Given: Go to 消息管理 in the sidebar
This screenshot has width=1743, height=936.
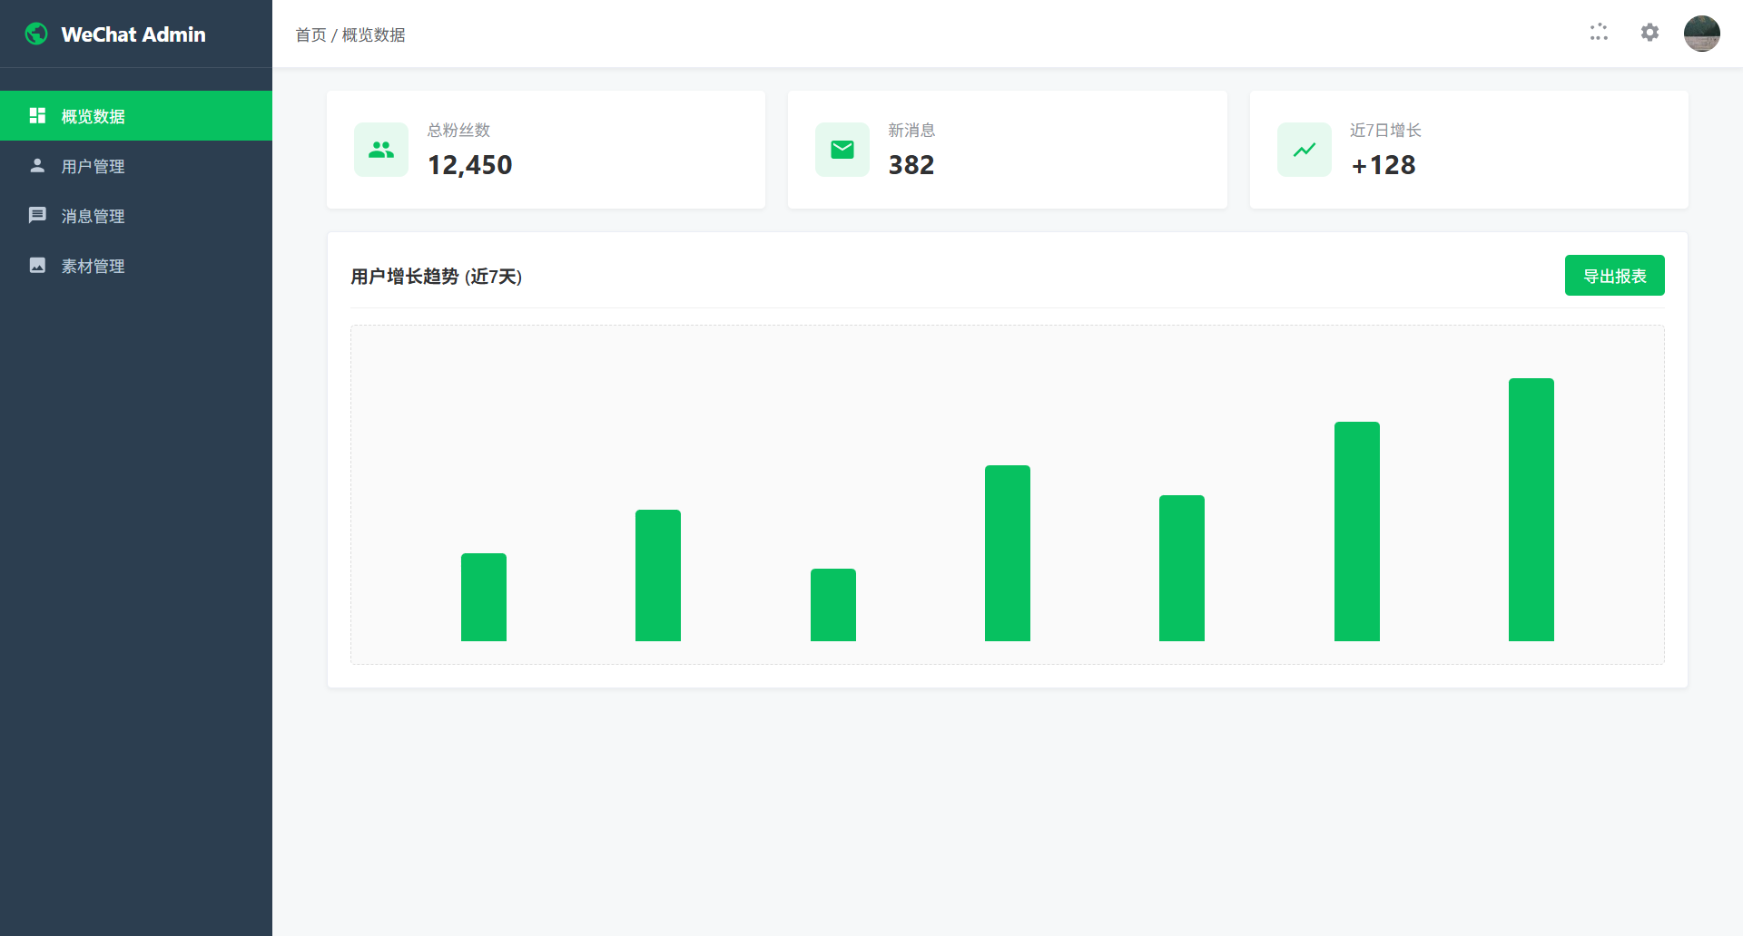Looking at the screenshot, I should click(93, 217).
